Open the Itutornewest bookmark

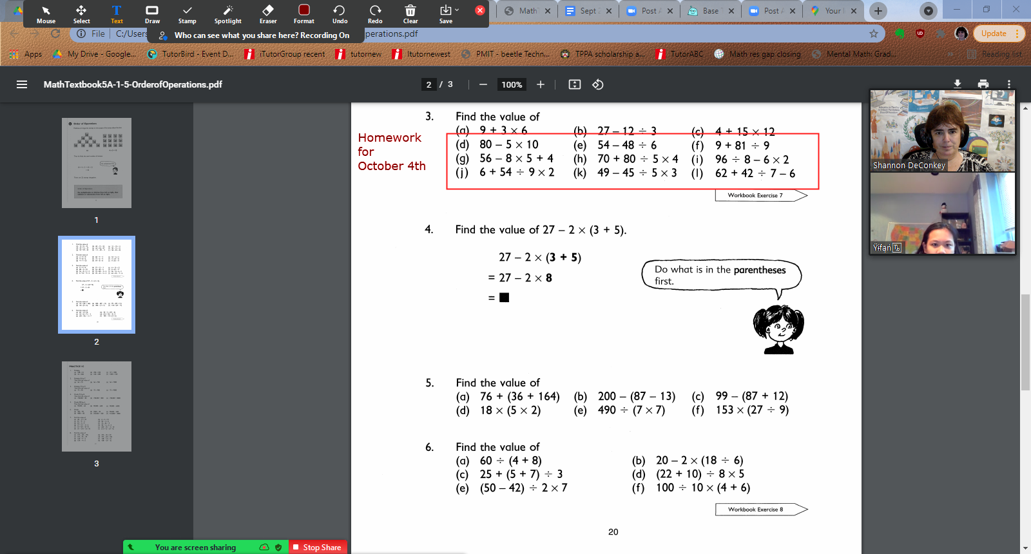click(x=421, y=54)
